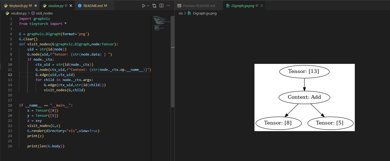
Task: Close the visulize.py tab
Action: [x=71, y=6]
